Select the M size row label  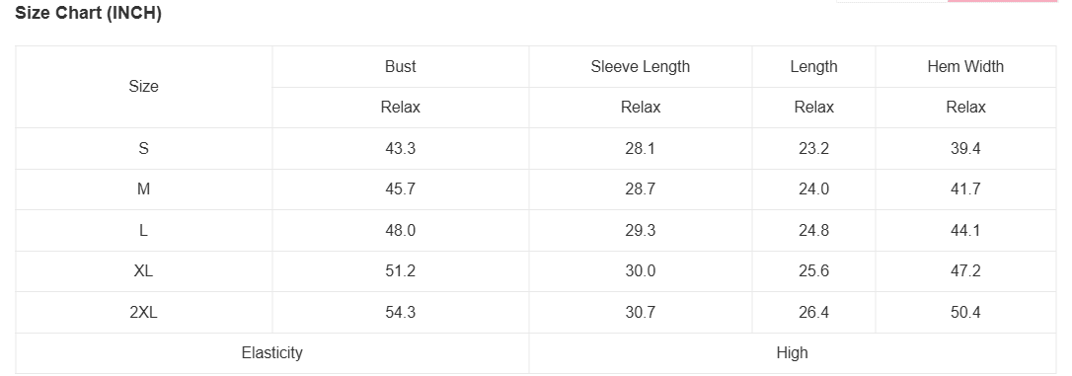click(x=143, y=189)
